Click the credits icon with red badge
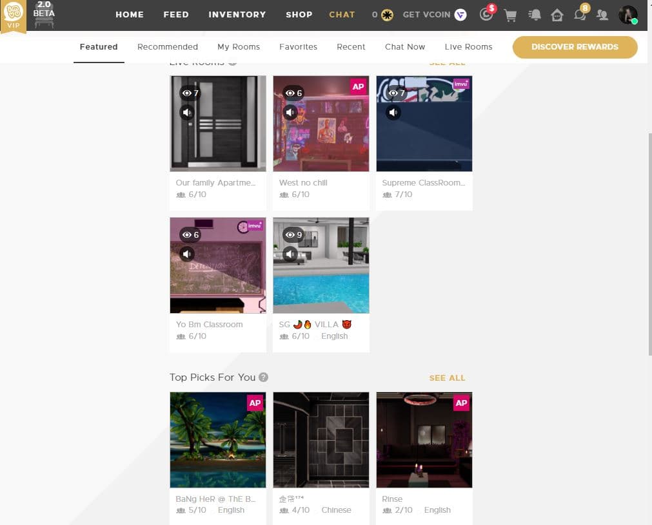Image resolution: width=652 pixels, height=525 pixels. pos(486,14)
